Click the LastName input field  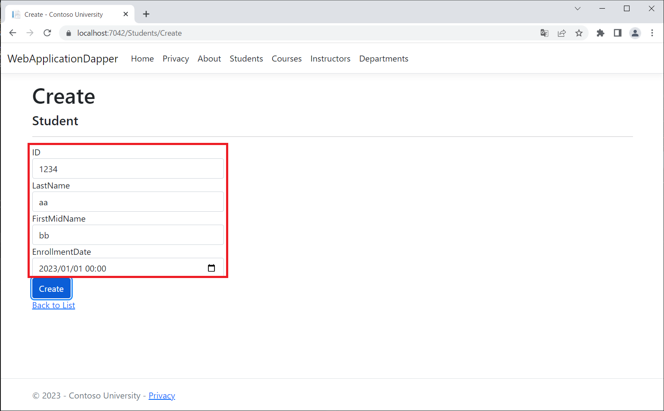pos(128,202)
